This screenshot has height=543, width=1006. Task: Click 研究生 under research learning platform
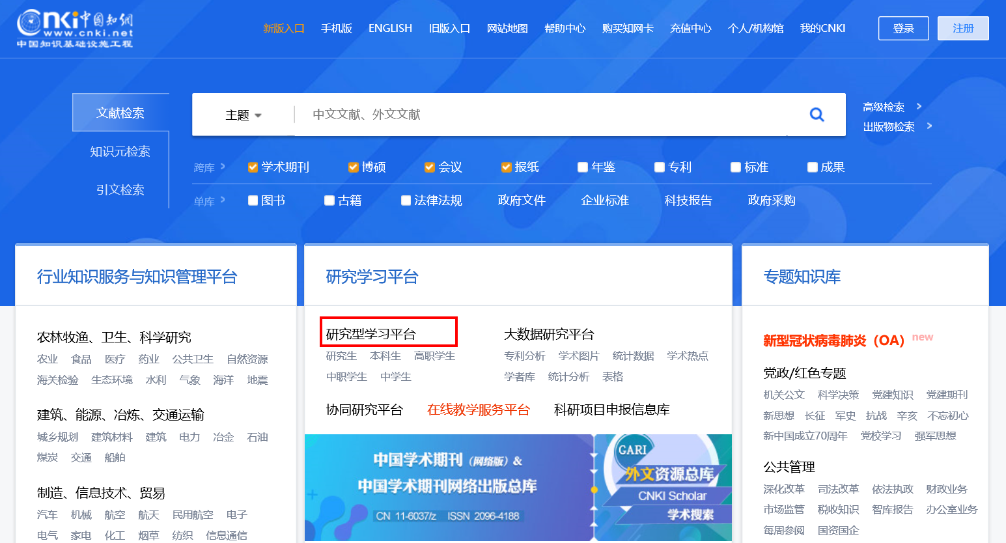click(x=341, y=356)
